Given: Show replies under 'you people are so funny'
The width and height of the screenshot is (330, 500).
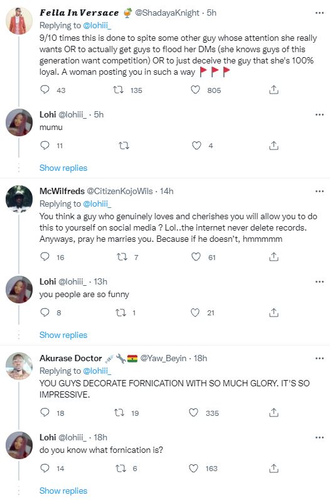Looking at the screenshot, I should 63,335.
